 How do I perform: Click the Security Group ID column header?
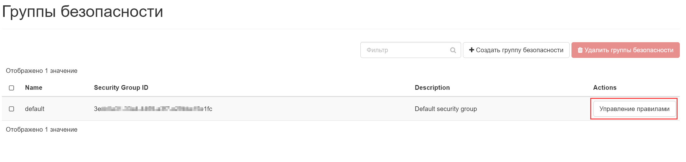click(121, 88)
